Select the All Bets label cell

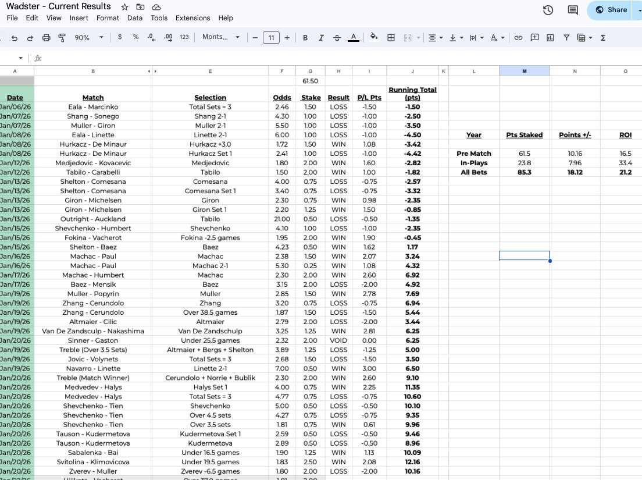click(474, 172)
